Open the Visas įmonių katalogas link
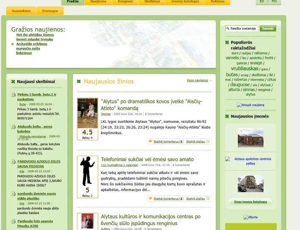300x230 pixels. 250,202
